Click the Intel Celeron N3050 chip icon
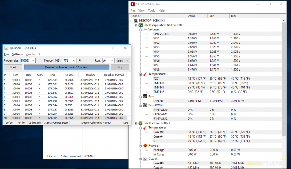The height and width of the screenshot is (169, 291). tap(141, 123)
